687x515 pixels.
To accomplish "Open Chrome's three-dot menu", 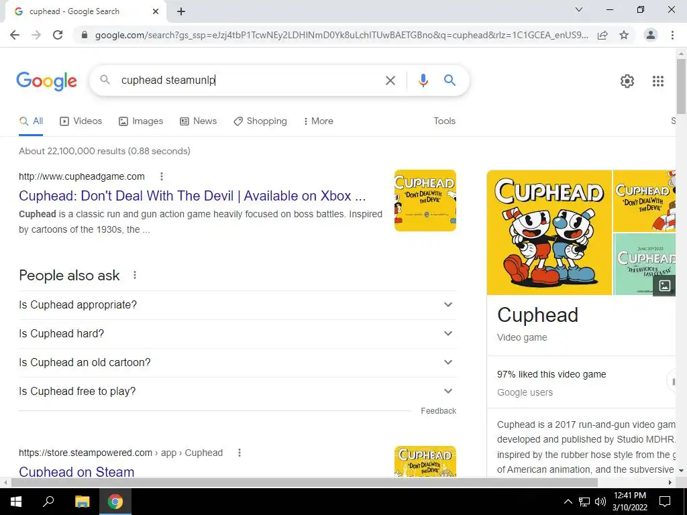I will click(672, 35).
